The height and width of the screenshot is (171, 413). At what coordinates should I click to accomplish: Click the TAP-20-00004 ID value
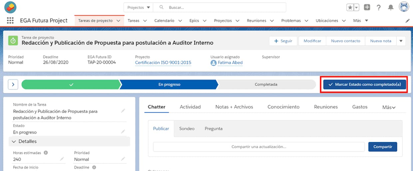tap(102, 62)
